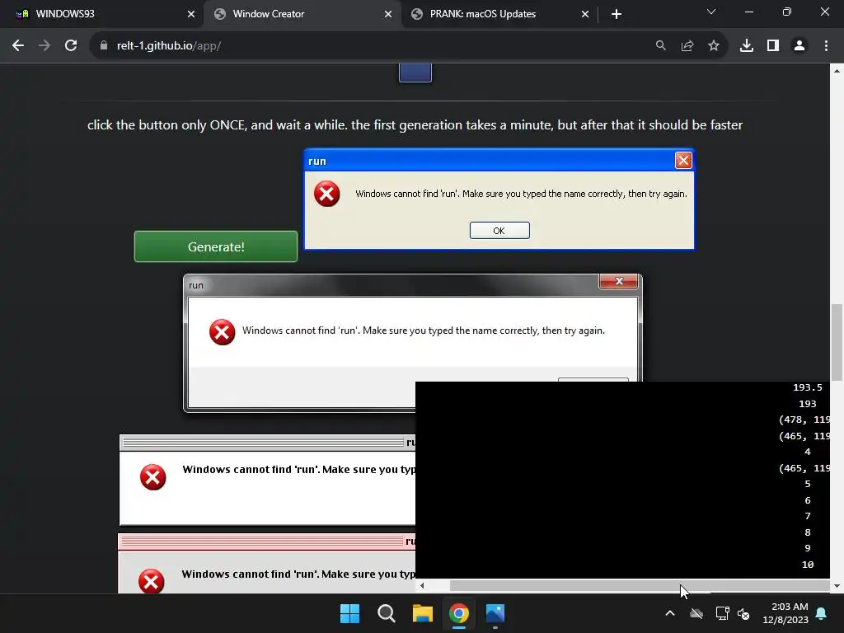Open a new browser tab
Screen dimensions: 844x633
pyautogui.click(x=617, y=14)
